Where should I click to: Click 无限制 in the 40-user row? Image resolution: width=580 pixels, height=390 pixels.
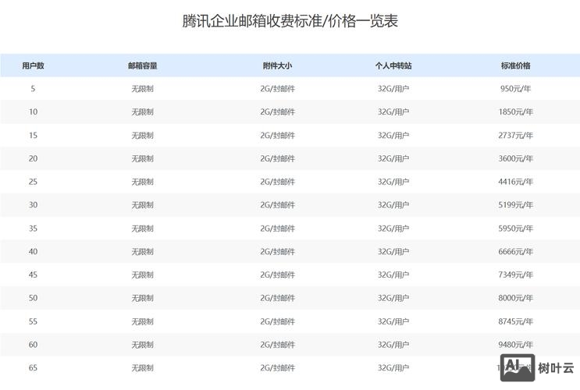tap(142, 252)
